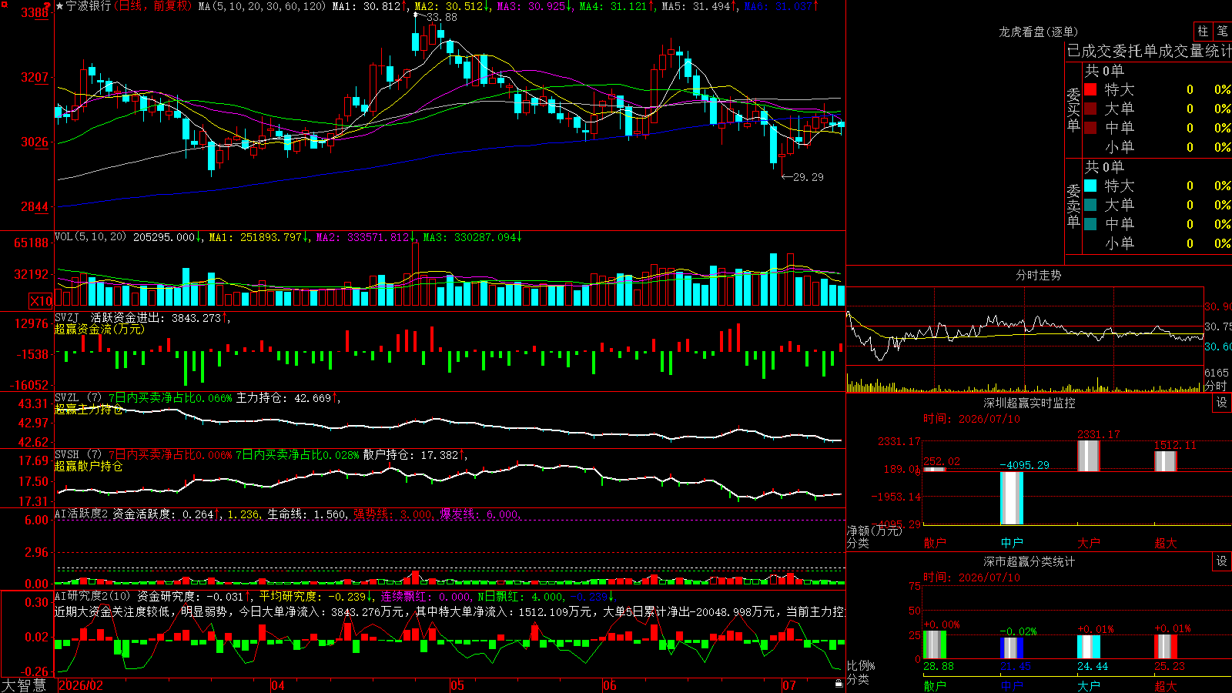Viewport: 1232px width, 693px height.
Task: Select the 龙虎看盘(逐单) panel title
Action: coord(1038,32)
